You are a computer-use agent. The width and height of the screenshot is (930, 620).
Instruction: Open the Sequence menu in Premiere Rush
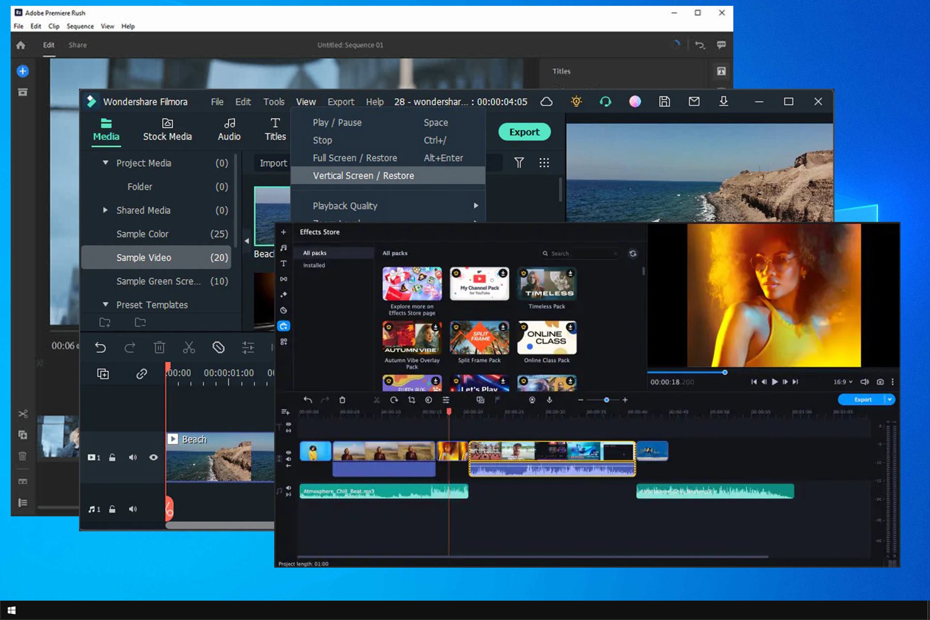point(80,26)
